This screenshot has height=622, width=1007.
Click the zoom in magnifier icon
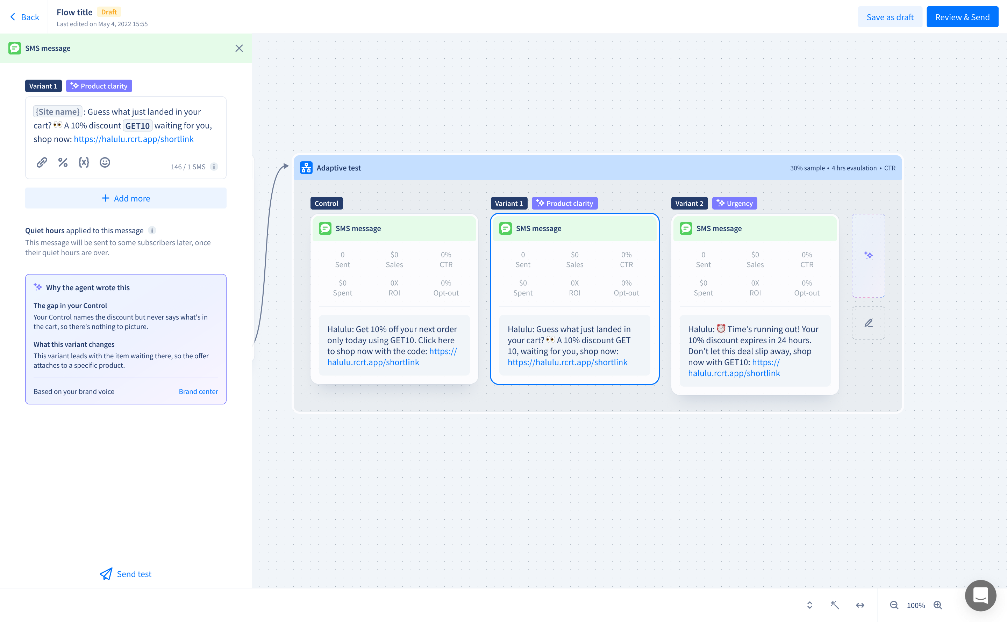(x=938, y=605)
